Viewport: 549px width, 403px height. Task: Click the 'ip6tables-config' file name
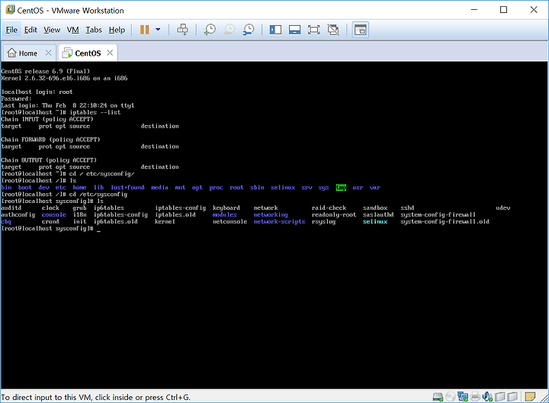(x=120, y=214)
